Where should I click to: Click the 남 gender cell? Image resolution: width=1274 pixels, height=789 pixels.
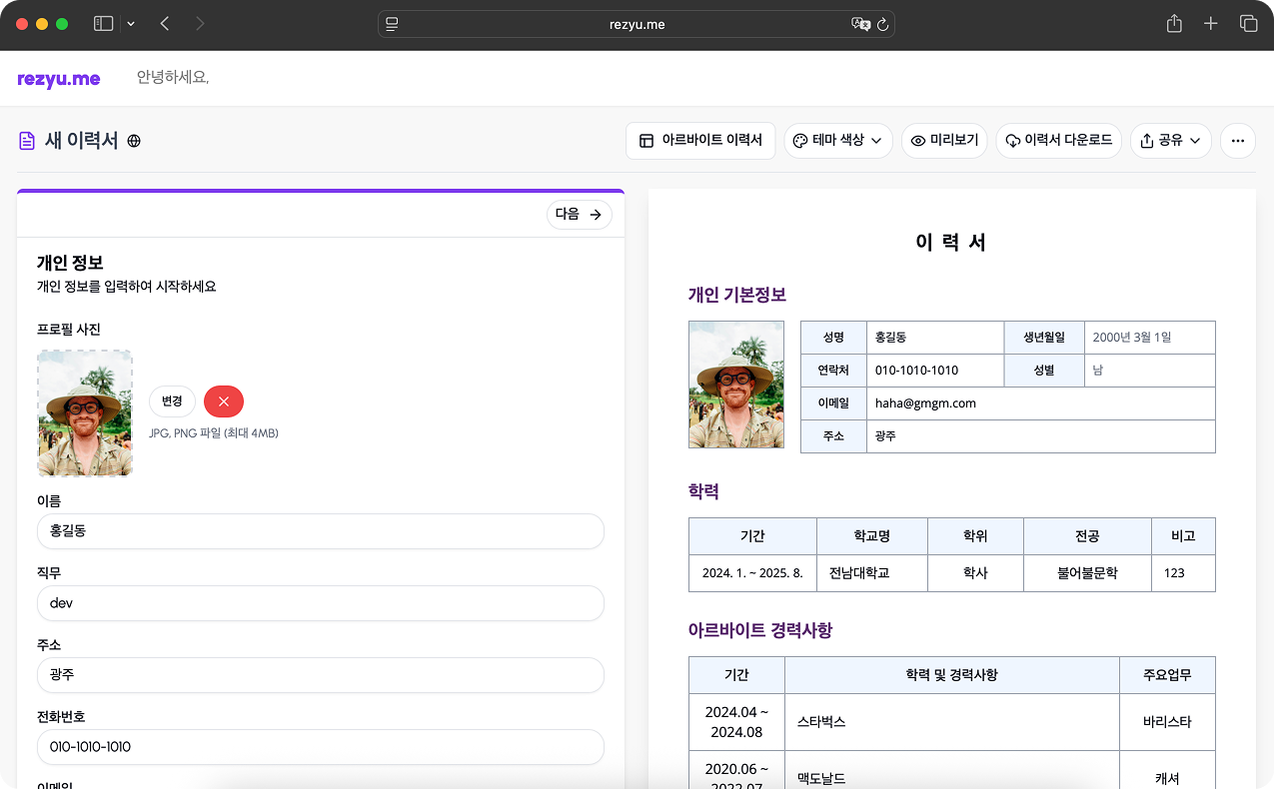(1150, 371)
